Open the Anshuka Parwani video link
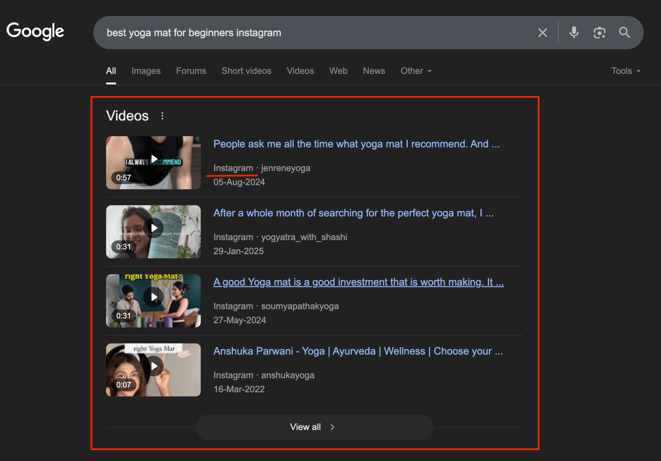This screenshot has width=661, height=461. coord(358,351)
